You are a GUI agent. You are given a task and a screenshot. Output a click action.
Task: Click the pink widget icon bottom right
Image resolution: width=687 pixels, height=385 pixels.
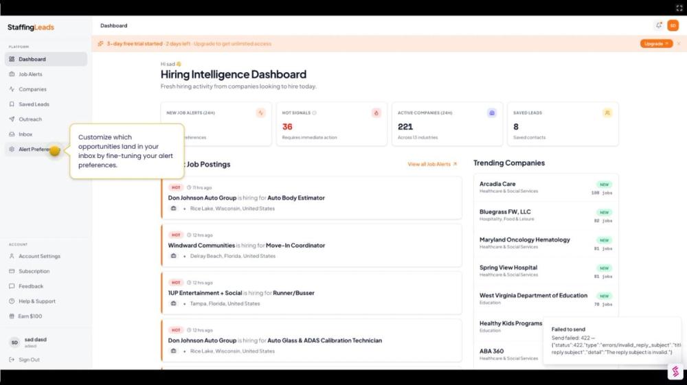pos(675,371)
